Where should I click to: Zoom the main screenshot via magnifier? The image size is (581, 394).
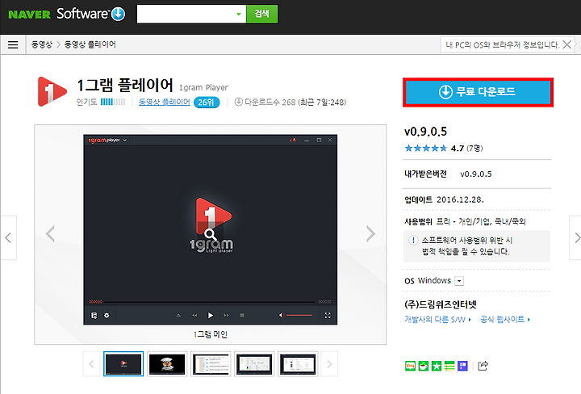[210, 234]
